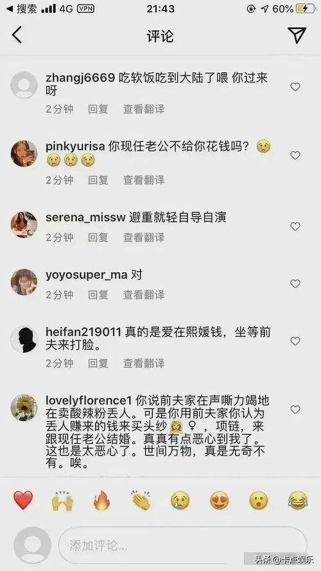Insert the laughing tears emoji

tap(298, 500)
